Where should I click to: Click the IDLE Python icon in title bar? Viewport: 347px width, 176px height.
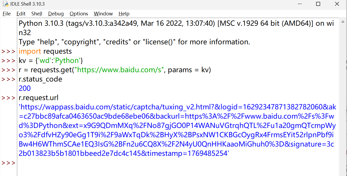5,4
